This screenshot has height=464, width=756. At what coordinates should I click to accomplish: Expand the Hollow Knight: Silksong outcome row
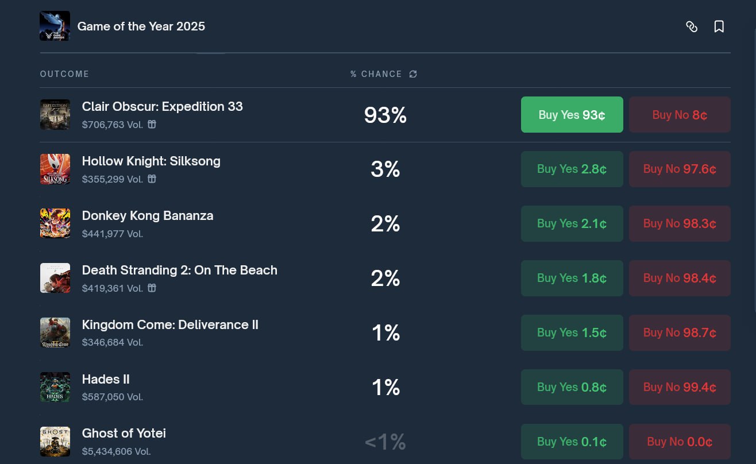click(151, 161)
